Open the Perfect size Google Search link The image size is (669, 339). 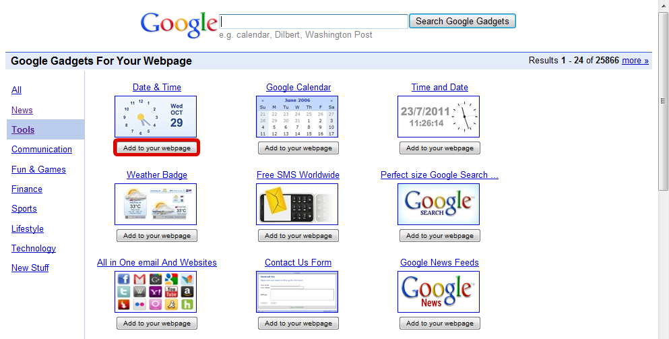pos(439,175)
